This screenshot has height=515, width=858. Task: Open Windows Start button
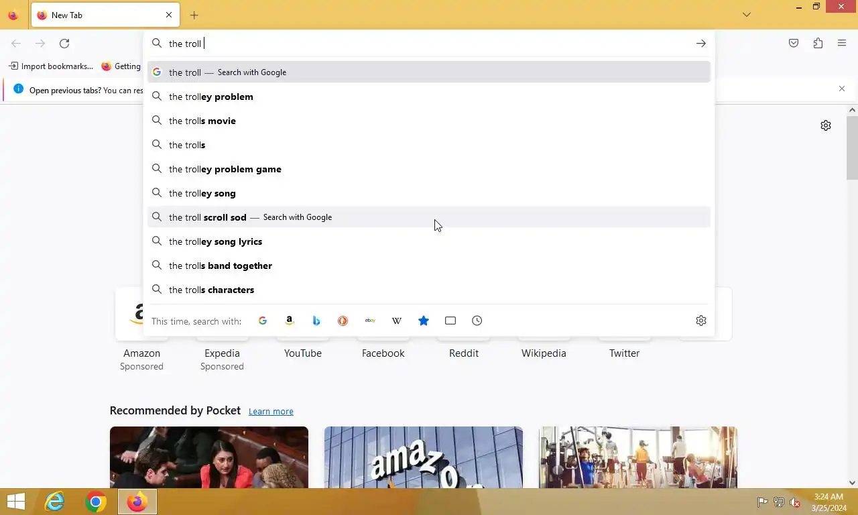pyautogui.click(x=16, y=502)
